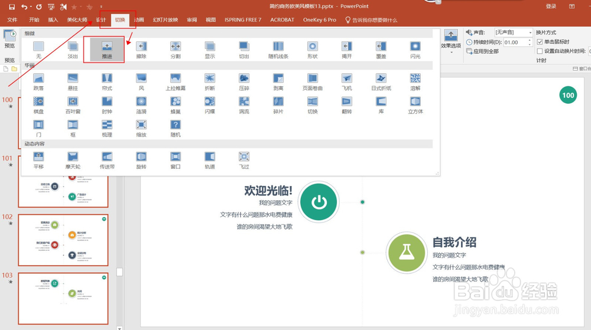Image resolution: width=591 pixels, height=330 pixels.
Task: Select the 淡出 fade transition
Action: coord(73,50)
